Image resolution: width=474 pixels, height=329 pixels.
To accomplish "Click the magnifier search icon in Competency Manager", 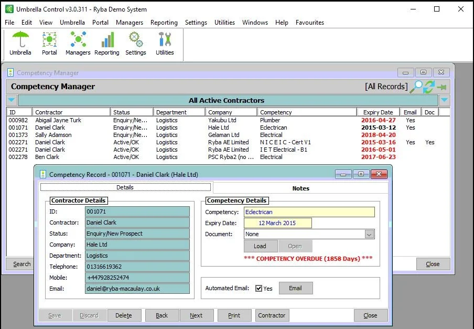I will click(416, 87).
